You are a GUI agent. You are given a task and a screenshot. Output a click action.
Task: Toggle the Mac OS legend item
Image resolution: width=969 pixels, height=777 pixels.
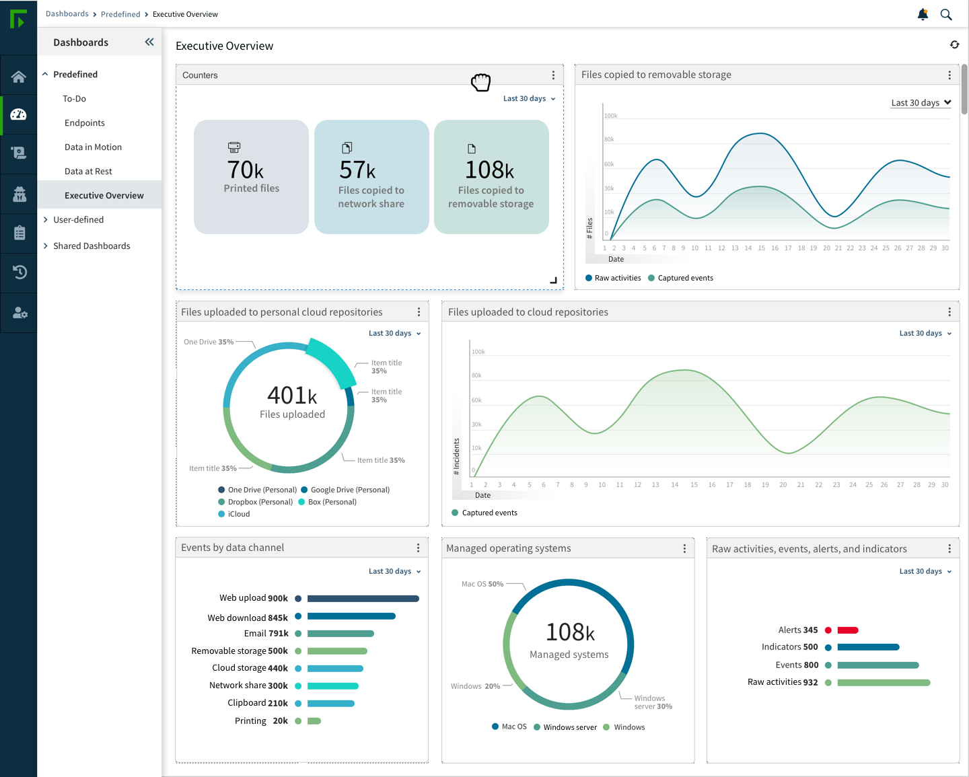[x=509, y=727]
